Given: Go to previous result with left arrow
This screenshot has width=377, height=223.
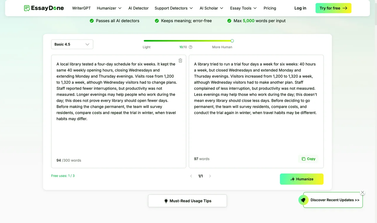Looking at the screenshot, I should pos(191,176).
